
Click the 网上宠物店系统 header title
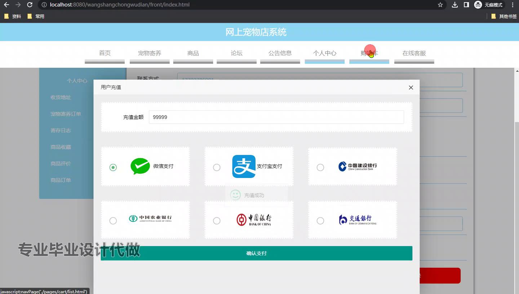256,32
